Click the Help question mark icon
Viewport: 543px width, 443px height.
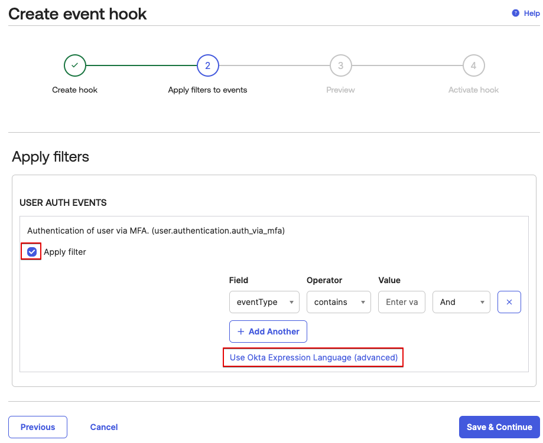pyautogui.click(x=515, y=14)
